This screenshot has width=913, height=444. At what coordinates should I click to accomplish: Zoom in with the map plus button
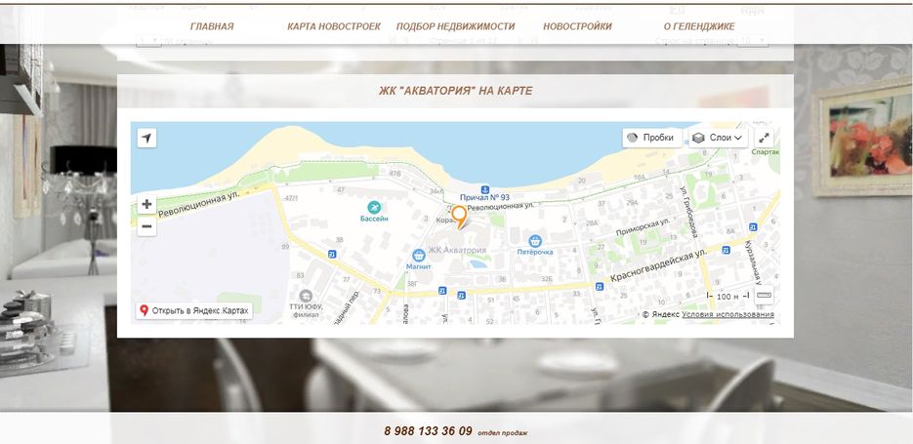(146, 204)
